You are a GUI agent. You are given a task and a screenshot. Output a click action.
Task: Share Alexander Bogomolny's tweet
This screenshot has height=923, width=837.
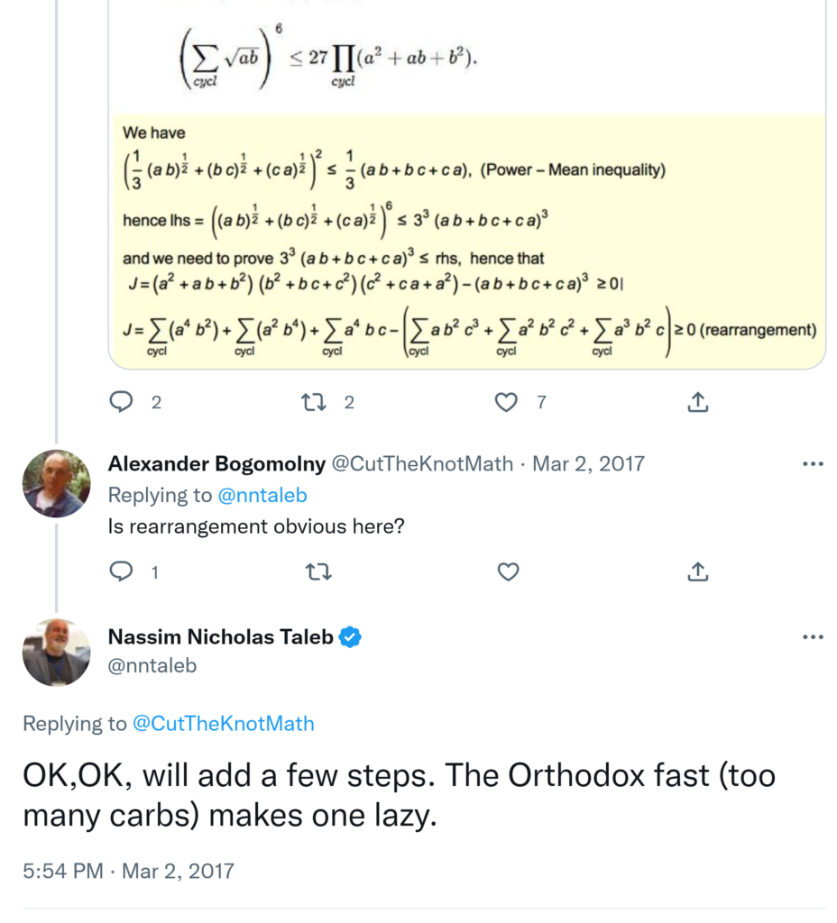pos(698,571)
